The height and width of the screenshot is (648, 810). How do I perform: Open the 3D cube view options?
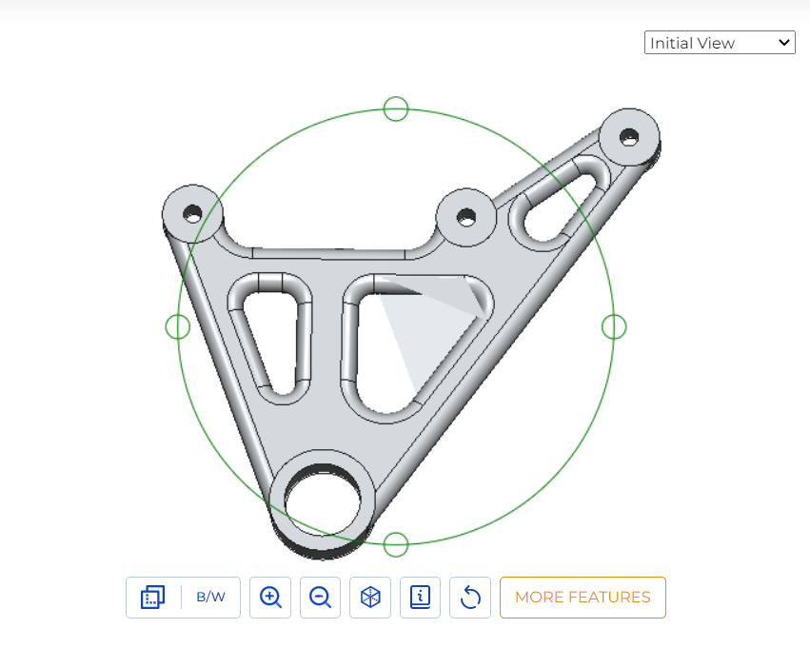tap(370, 598)
